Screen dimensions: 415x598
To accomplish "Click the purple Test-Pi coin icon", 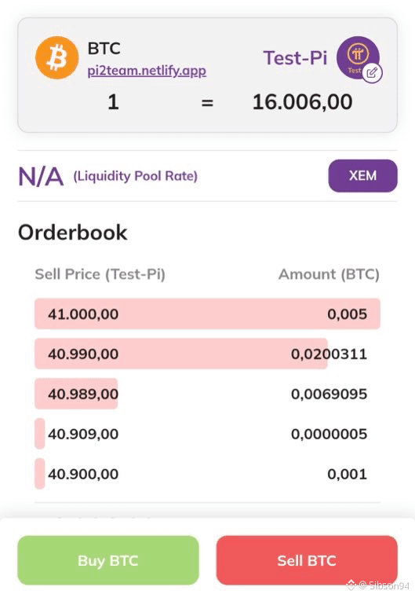I will (x=358, y=57).
